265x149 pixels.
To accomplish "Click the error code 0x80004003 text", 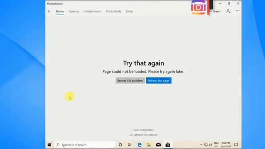I will tap(144, 130).
